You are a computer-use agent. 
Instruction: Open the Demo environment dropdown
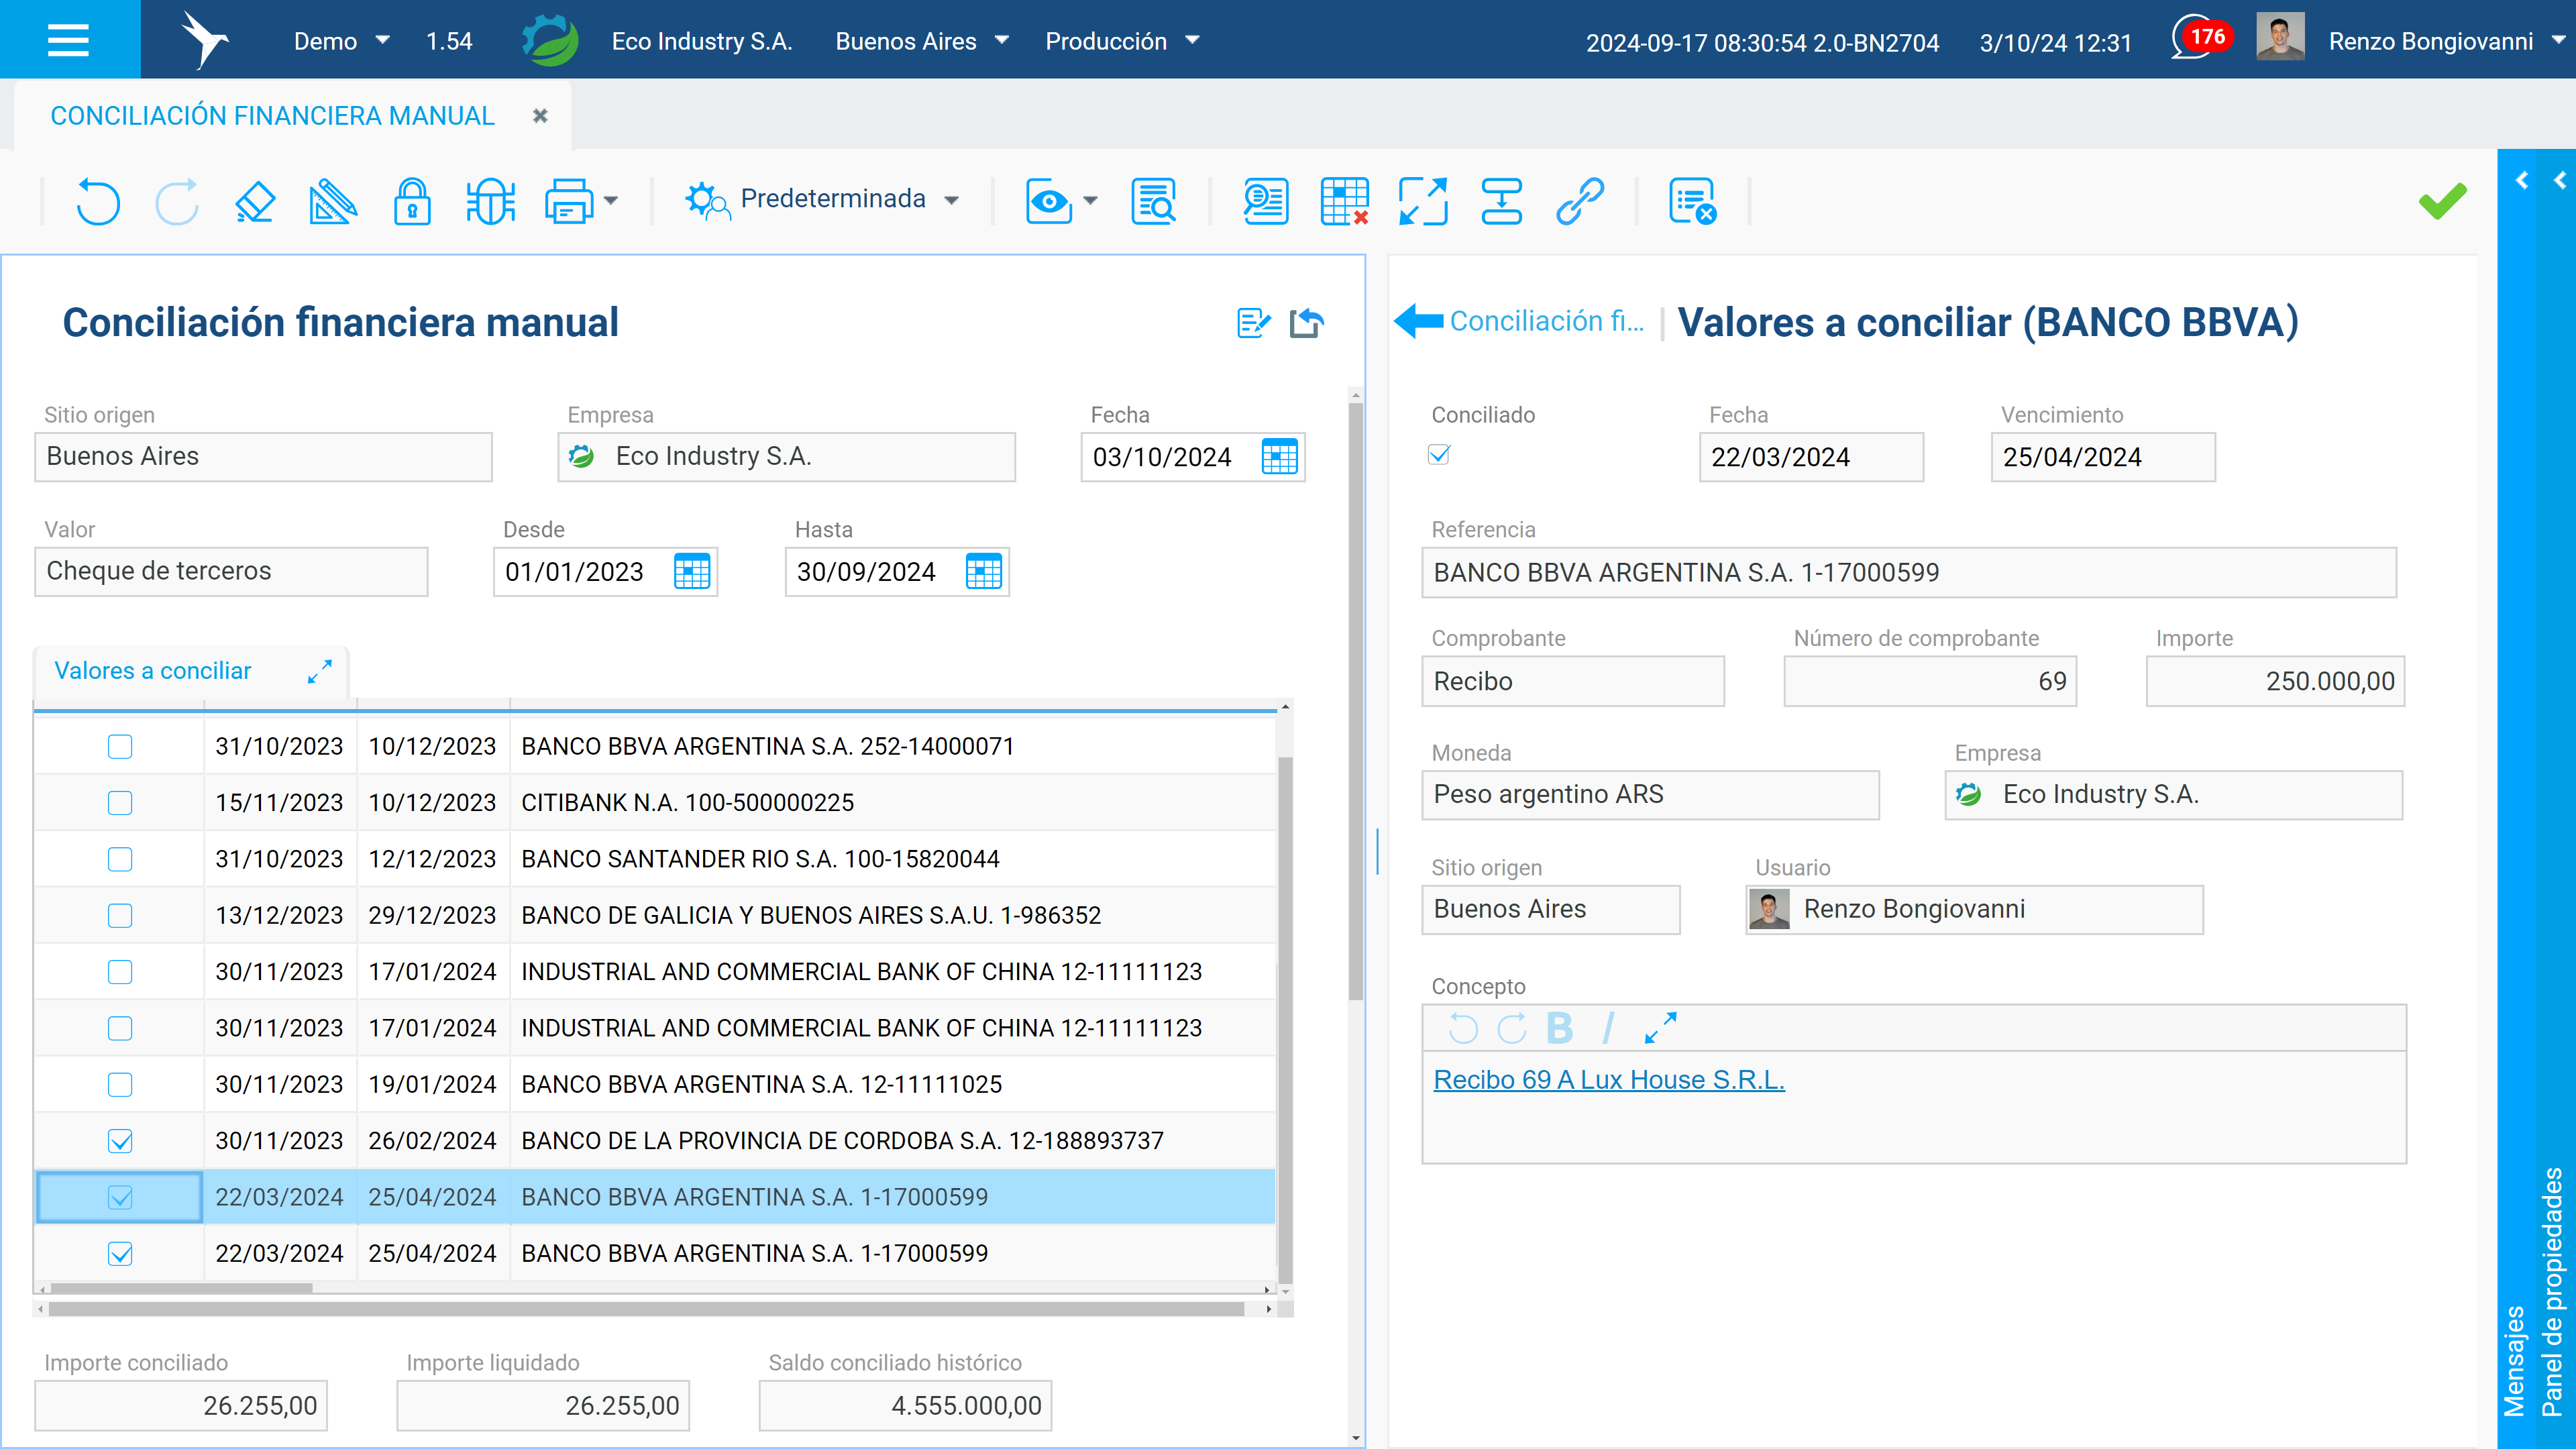click(x=341, y=41)
